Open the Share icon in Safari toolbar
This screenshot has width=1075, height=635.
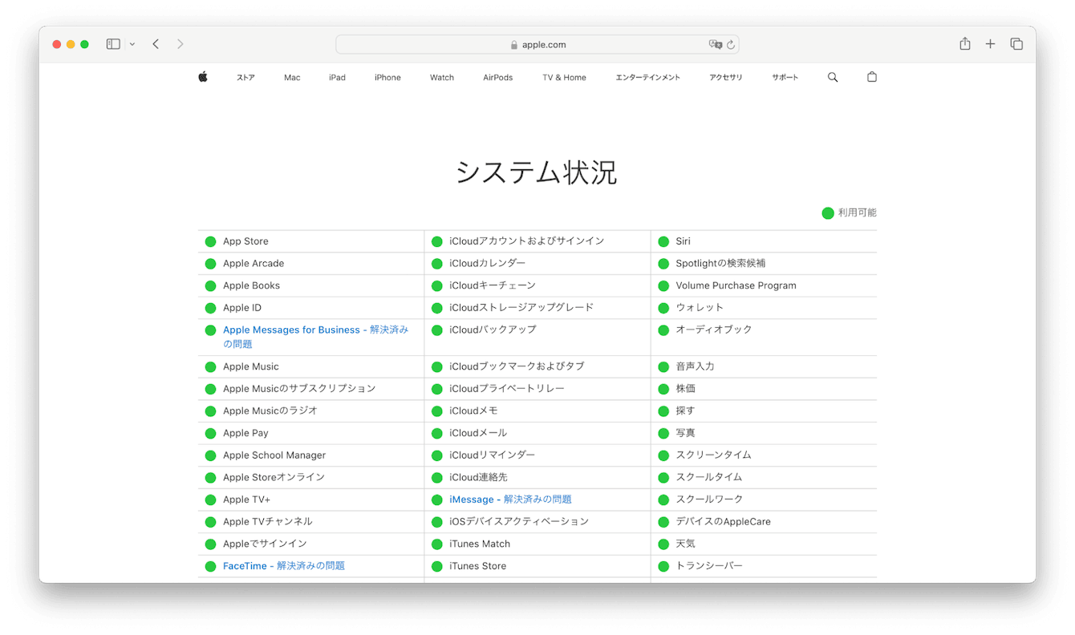coord(965,44)
